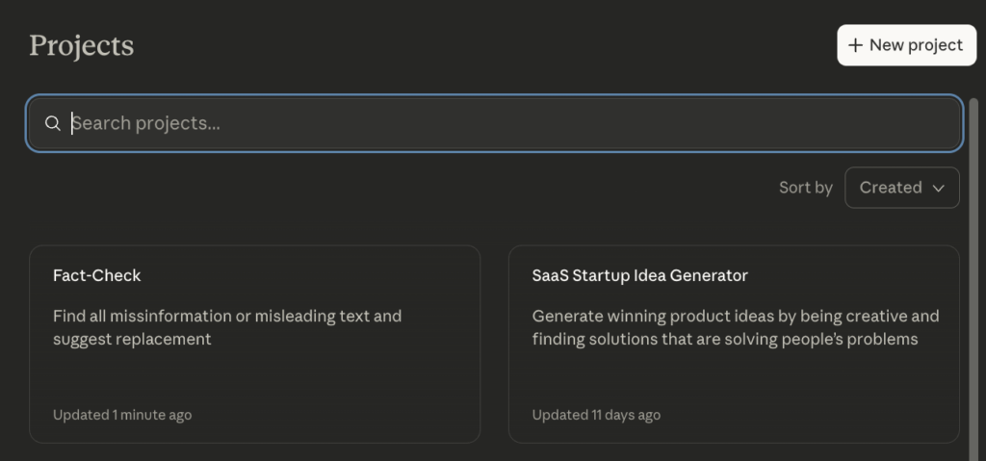
Task: Click the Projects page heading
Action: (82, 45)
